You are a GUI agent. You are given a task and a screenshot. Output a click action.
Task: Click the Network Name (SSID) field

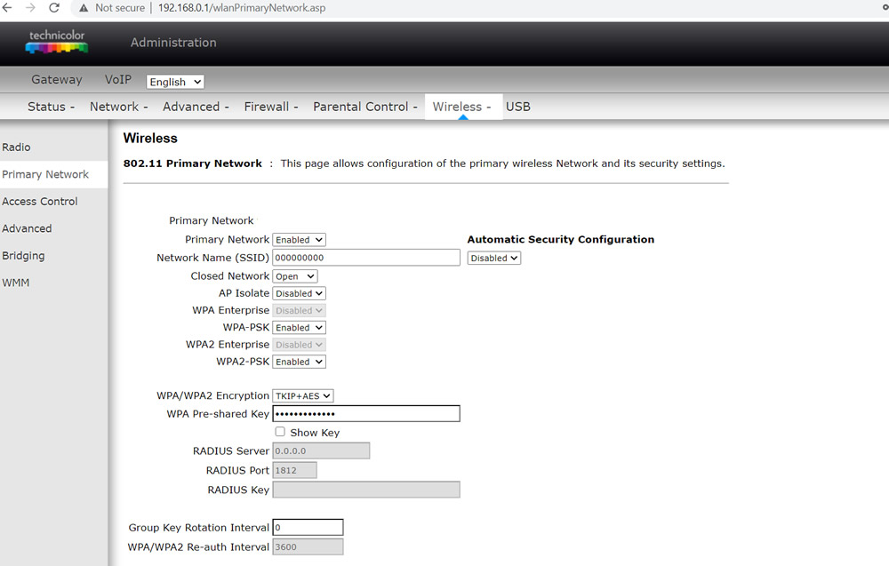tap(366, 257)
